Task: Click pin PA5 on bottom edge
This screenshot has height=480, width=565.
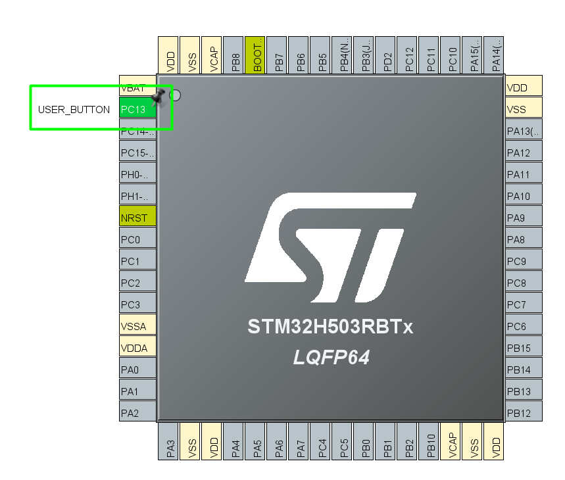Action: coord(256,441)
